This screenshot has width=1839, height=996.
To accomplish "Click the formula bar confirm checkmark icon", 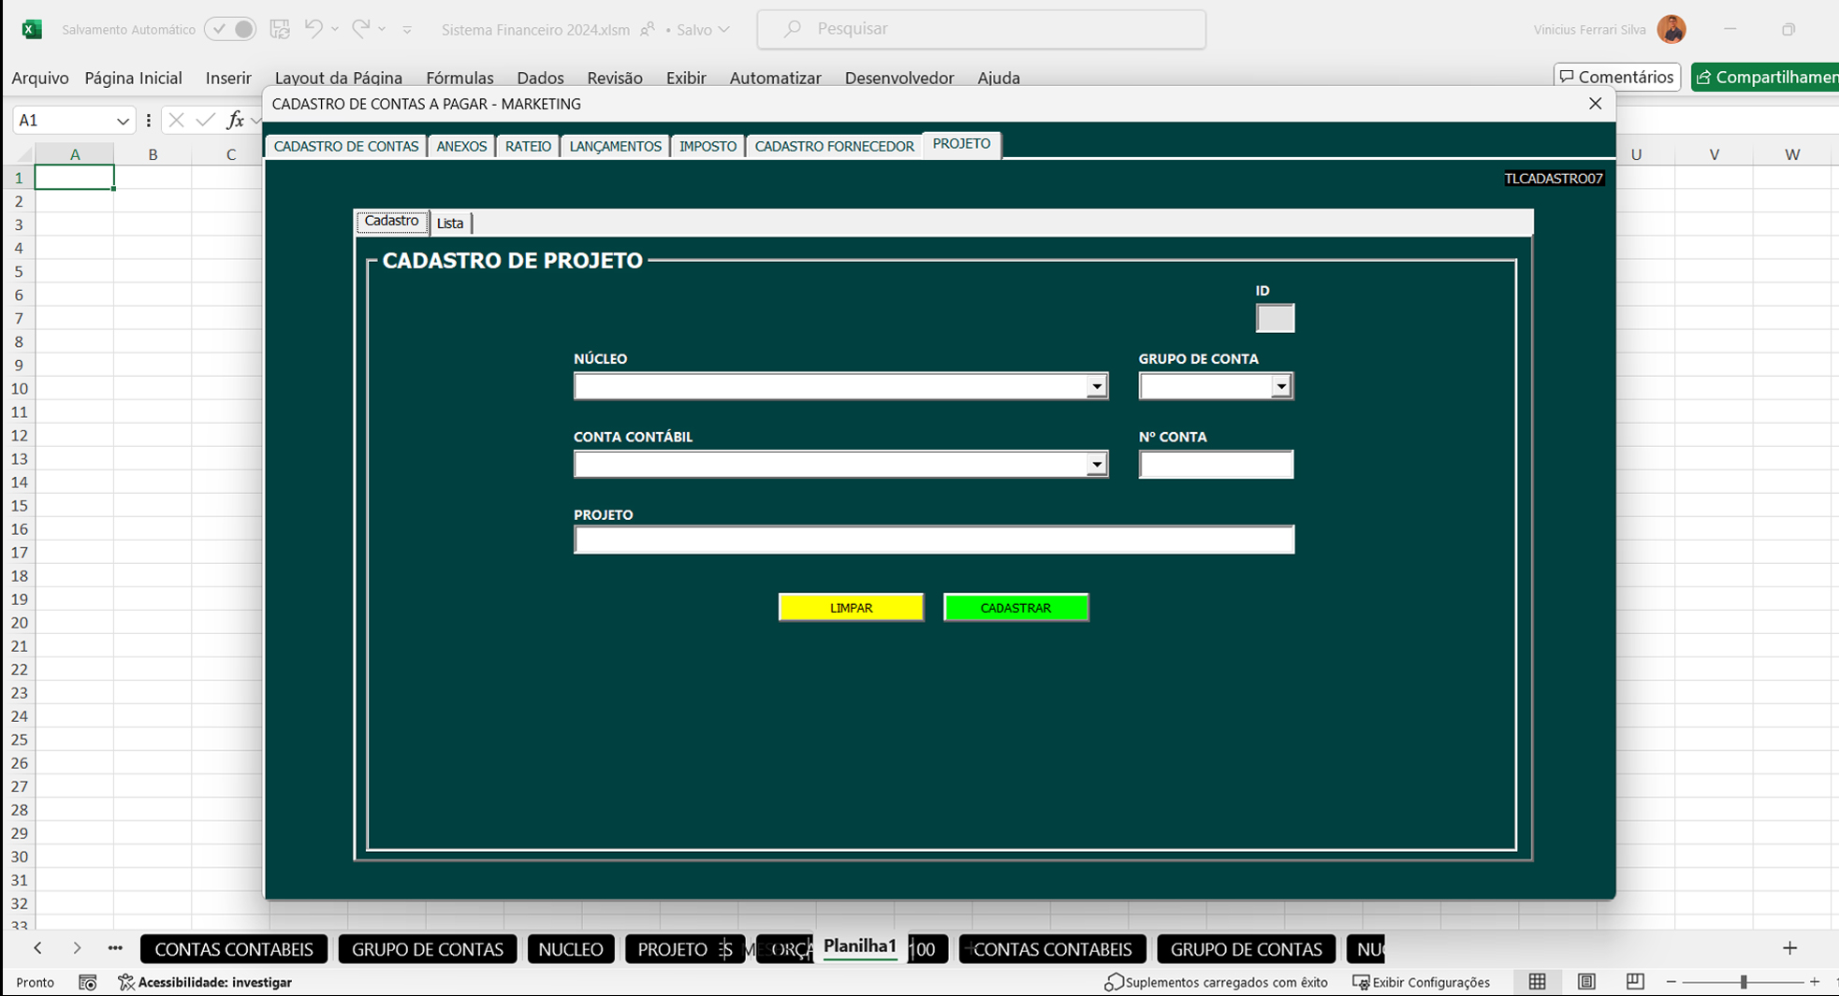I will pyautogui.click(x=205, y=120).
